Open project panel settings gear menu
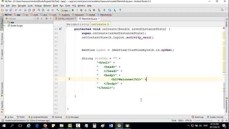 tap(47, 19)
